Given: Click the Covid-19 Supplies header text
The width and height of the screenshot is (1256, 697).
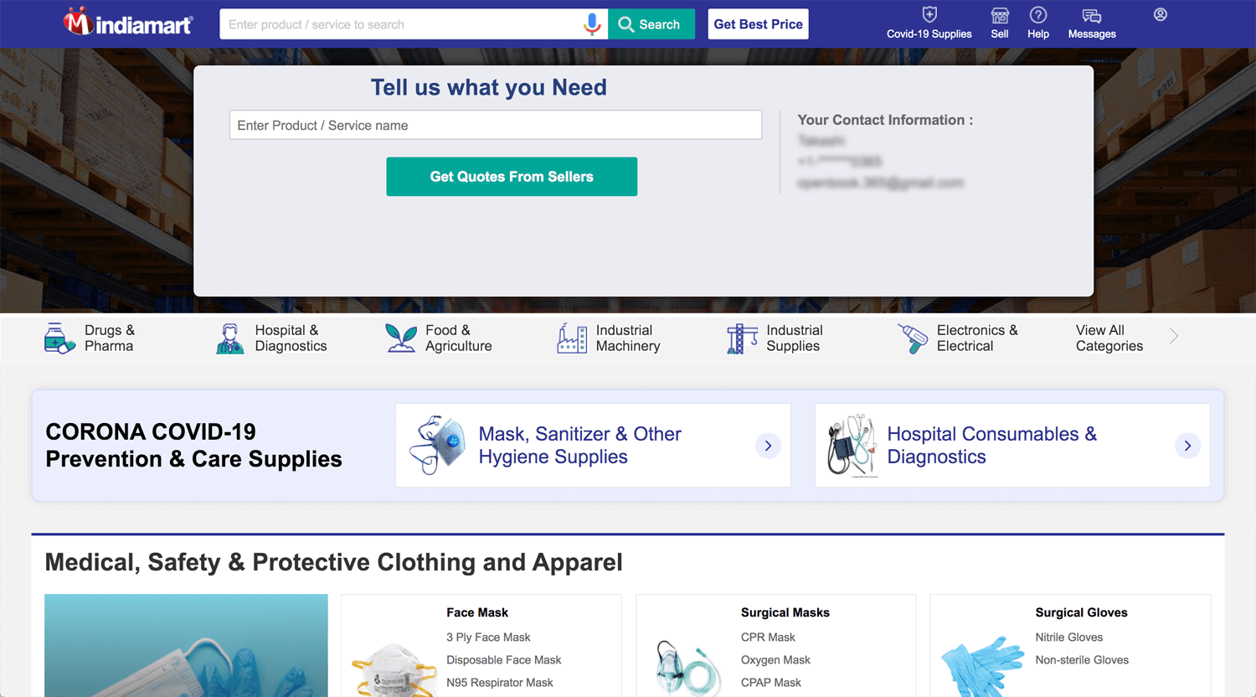Looking at the screenshot, I should 929,34.
